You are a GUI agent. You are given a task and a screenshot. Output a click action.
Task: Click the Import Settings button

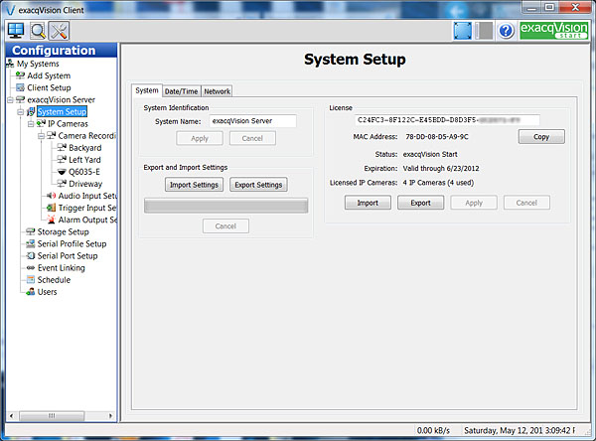point(194,185)
